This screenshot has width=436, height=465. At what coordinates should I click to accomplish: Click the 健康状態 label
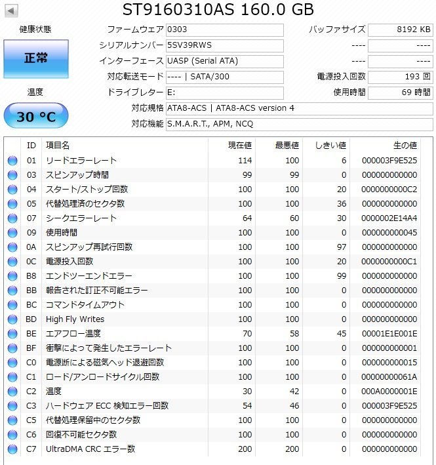[x=35, y=29]
